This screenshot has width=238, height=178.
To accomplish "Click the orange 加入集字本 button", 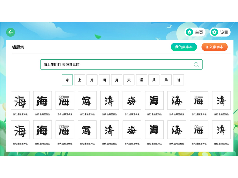I will tap(215, 47).
